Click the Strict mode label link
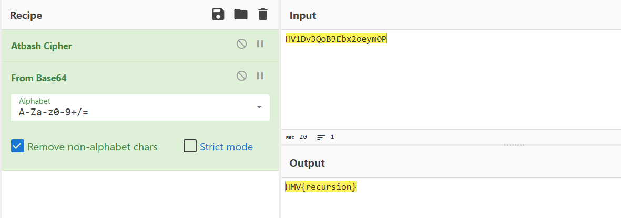The height and width of the screenshot is (218, 621). pos(226,147)
